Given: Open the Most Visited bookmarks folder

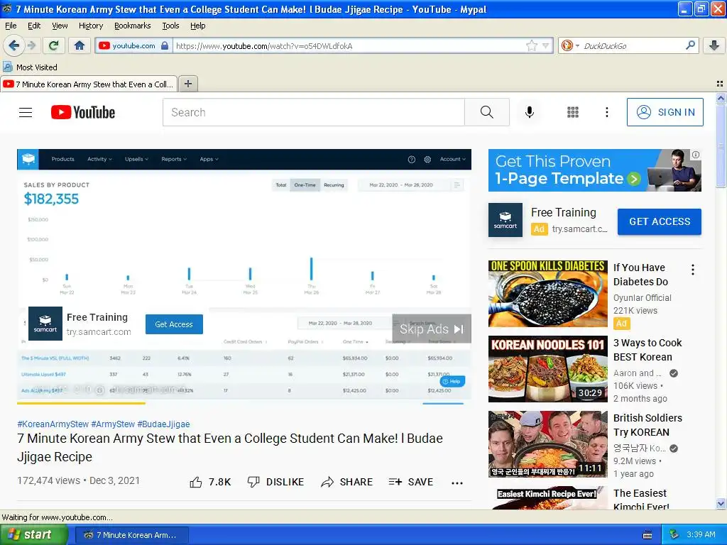Looking at the screenshot, I should pyautogui.click(x=31, y=67).
